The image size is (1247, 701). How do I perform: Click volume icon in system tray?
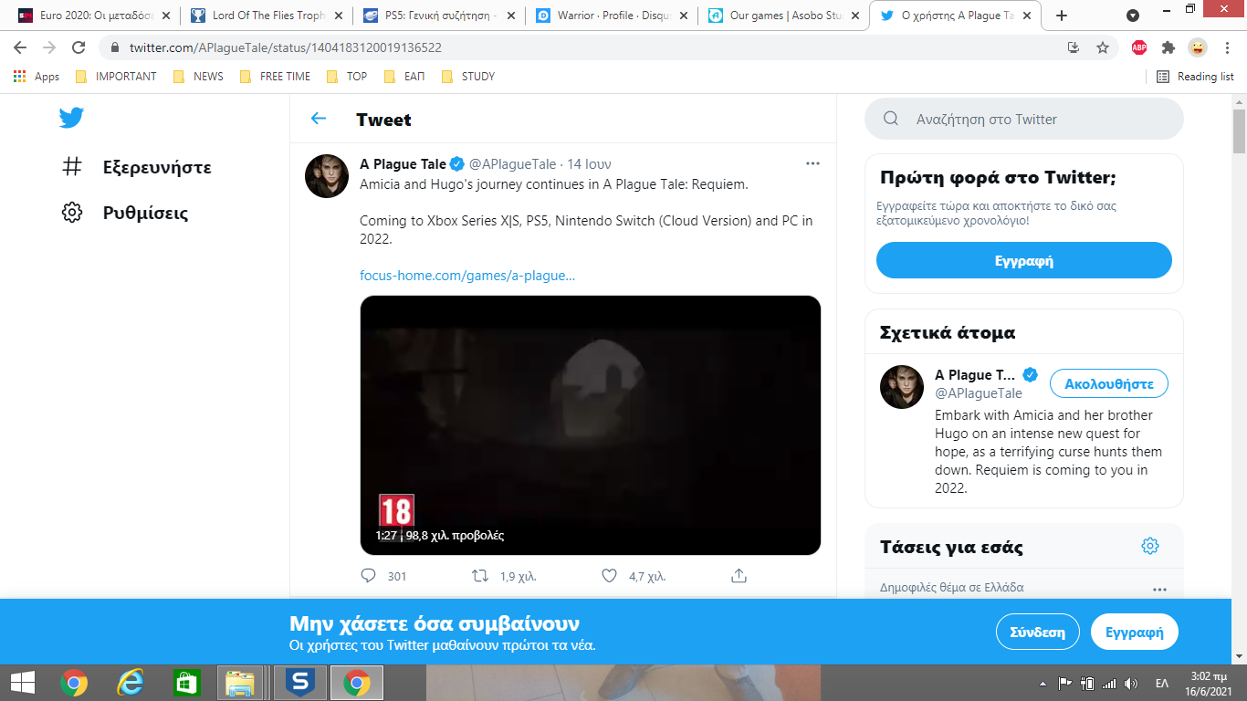1132,683
